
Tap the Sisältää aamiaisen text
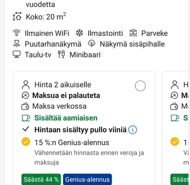(x=66, y=118)
